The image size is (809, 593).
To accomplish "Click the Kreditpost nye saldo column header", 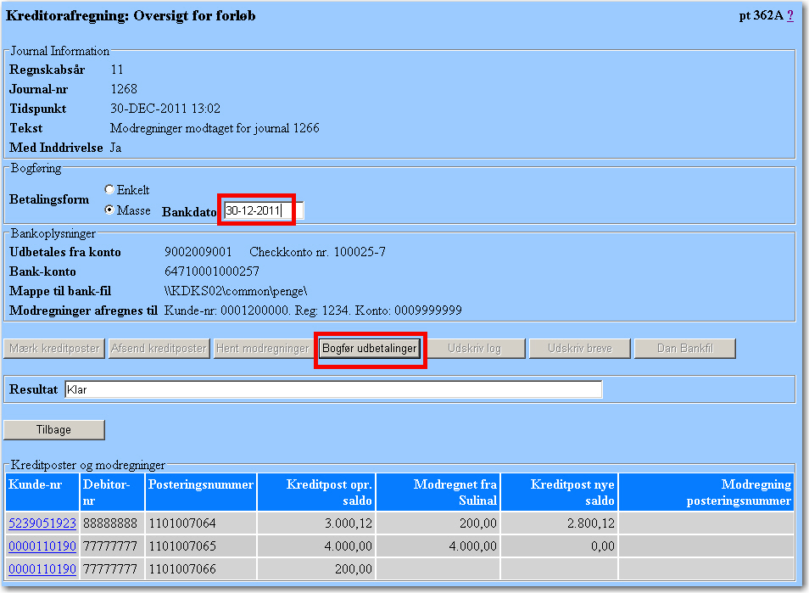I will [560, 492].
